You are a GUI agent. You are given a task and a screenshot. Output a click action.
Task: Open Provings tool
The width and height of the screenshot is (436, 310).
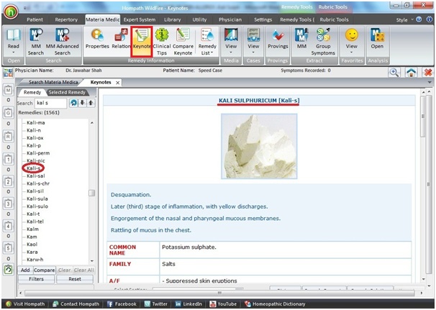[278, 39]
